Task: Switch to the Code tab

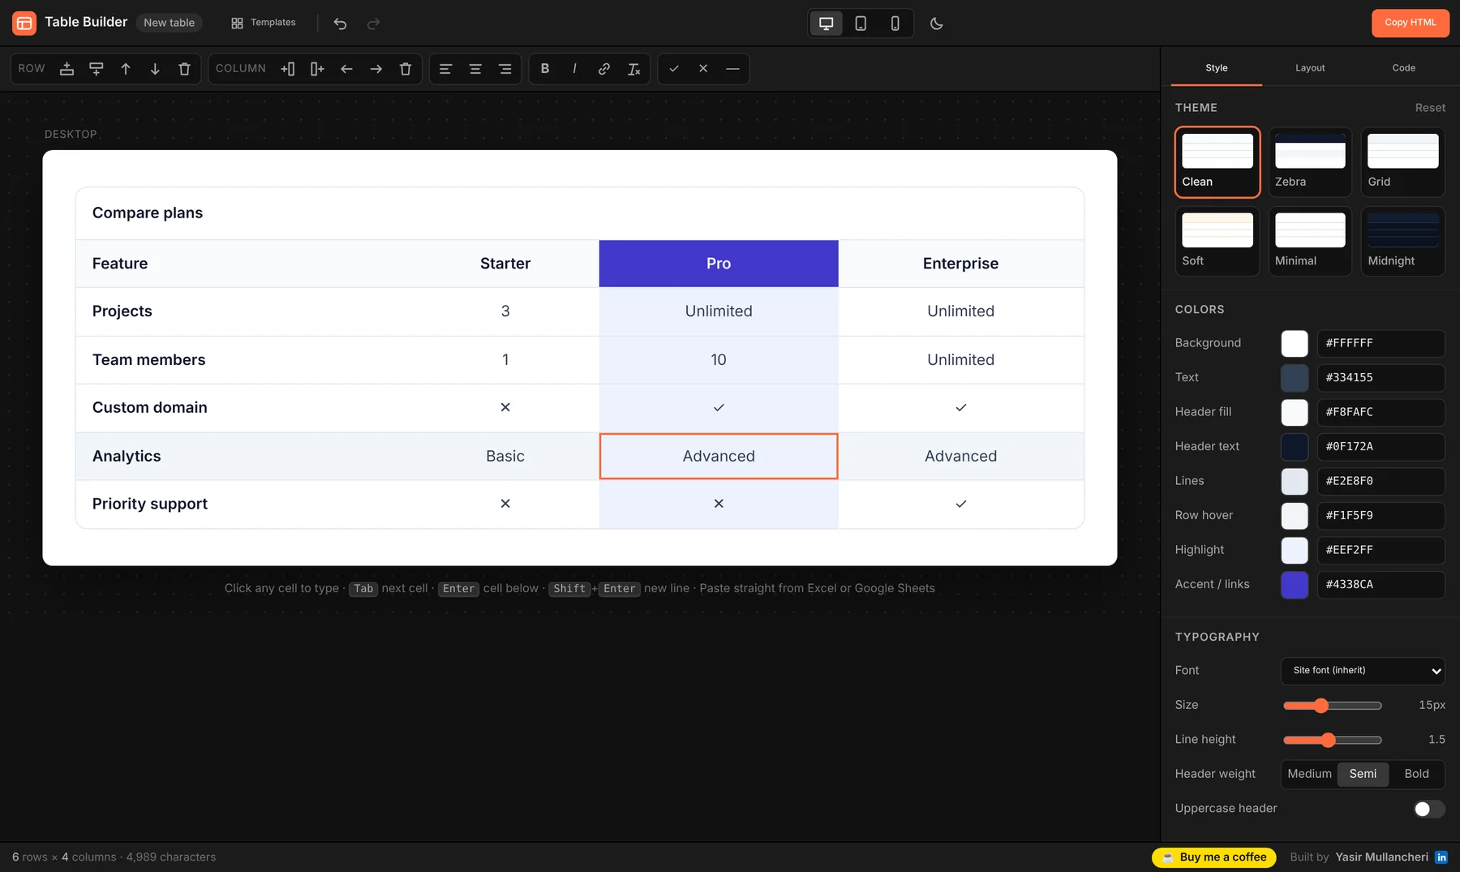Action: coord(1403,68)
